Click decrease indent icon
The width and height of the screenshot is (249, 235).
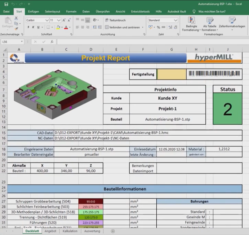[95, 27]
